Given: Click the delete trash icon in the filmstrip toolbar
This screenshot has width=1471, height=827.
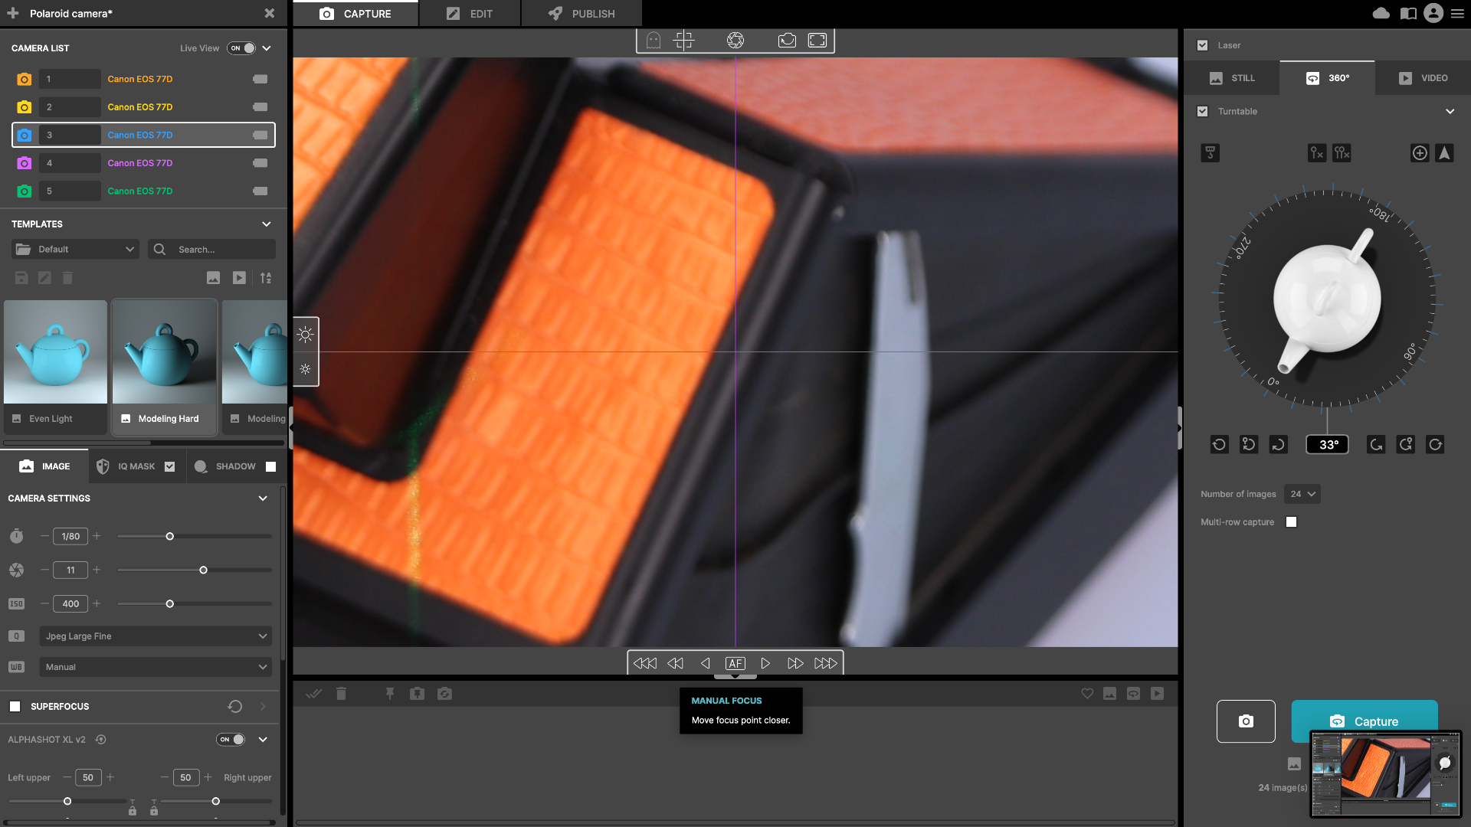Looking at the screenshot, I should [x=341, y=693].
